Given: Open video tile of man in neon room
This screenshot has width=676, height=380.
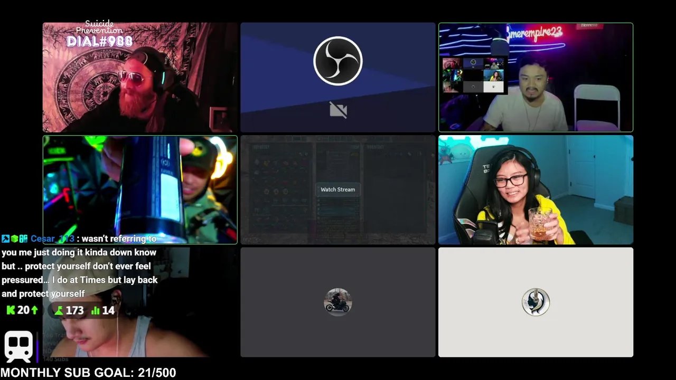Looking at the screenshot, I should (x=536, y=77).
